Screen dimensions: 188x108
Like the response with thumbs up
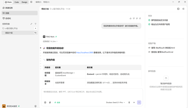pyautogui.click(x=131, y=18)
